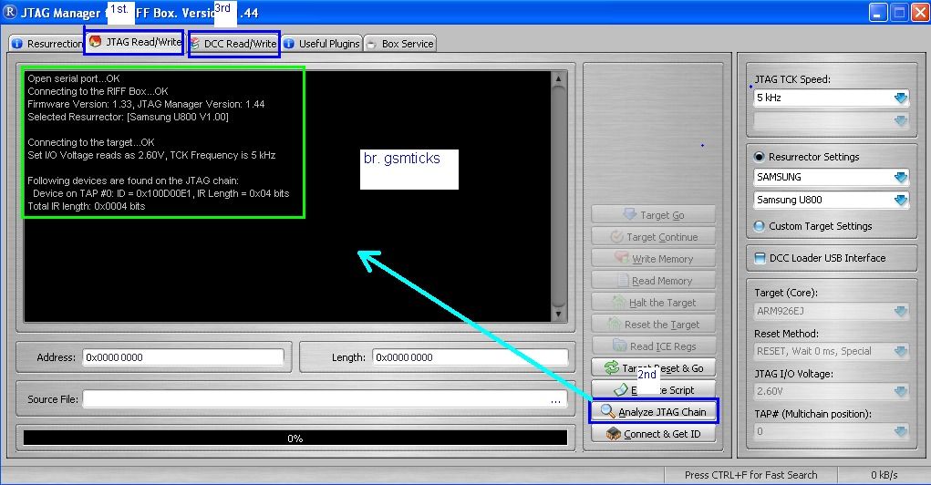Click the 0% progress bar
The image size is (931, 485).
pos(295,439)
